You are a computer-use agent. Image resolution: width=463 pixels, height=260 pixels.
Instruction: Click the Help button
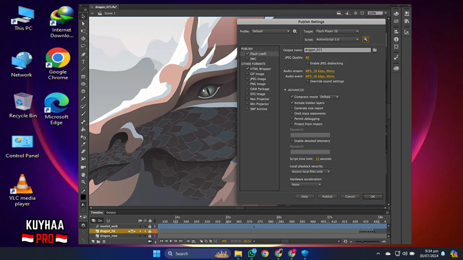(x=305, y=196)
